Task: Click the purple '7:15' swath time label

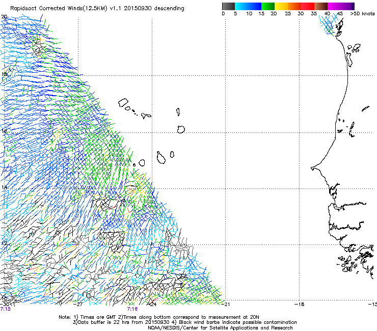Action: coord(5,309)
